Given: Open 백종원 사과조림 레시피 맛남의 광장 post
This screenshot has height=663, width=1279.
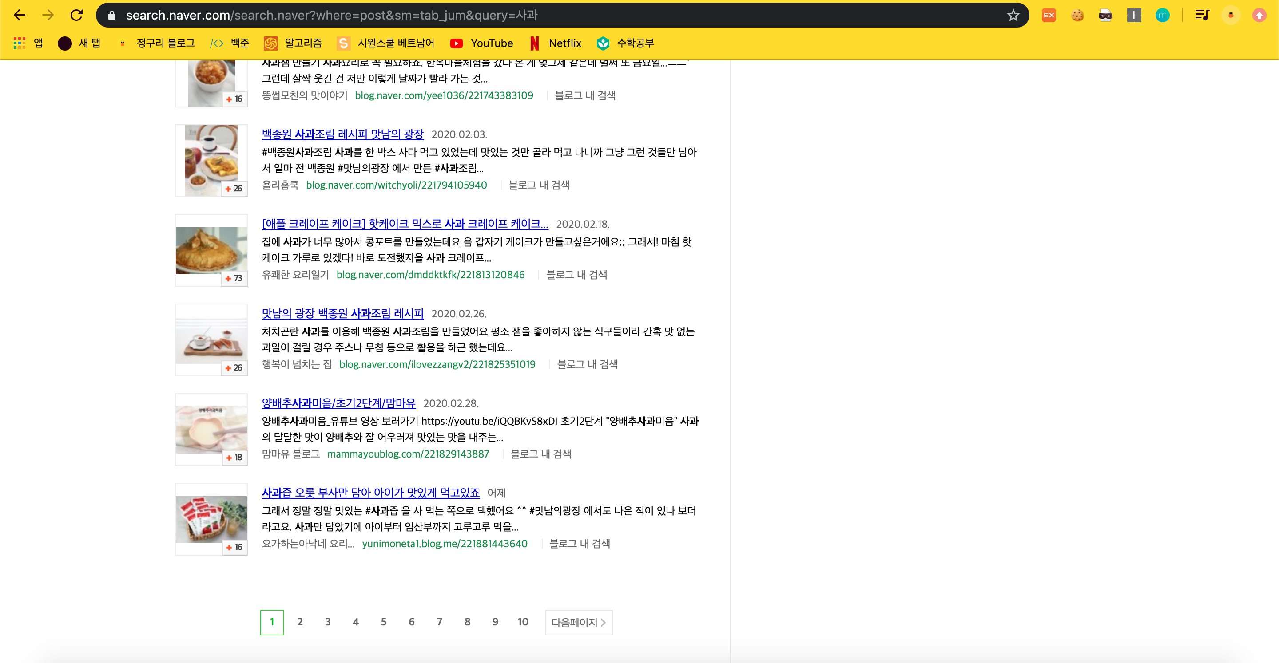Looking at the screenshot, I should point(342,134).
